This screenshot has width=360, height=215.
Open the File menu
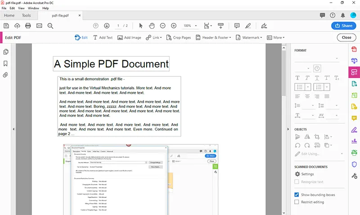point(4,8)
